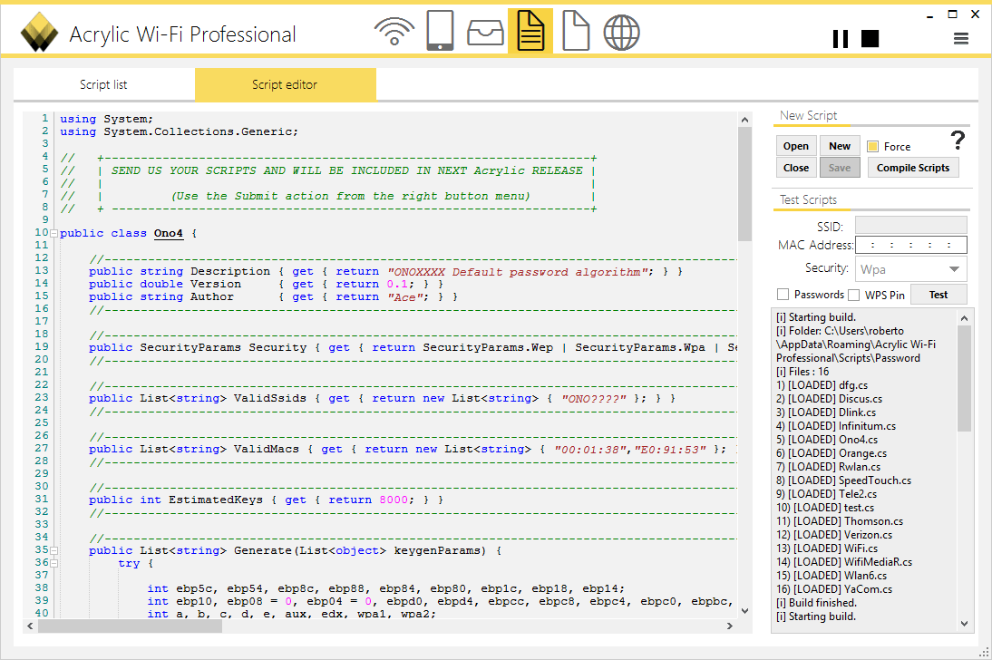Viewport: 992px width, 660px height.
Task: Switch to the Script editor tab
Action: coord(285,84)
